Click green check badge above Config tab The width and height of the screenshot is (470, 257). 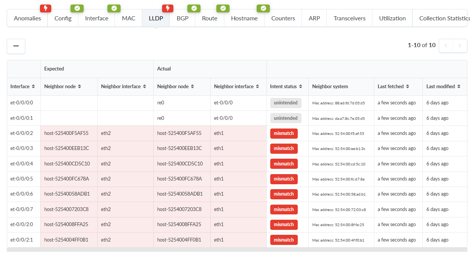coord(77,8)
